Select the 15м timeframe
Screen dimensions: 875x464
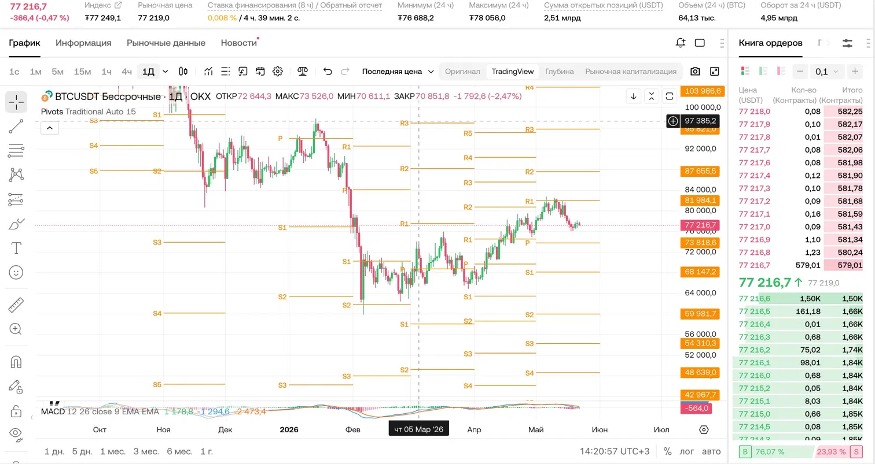[82, 72]
